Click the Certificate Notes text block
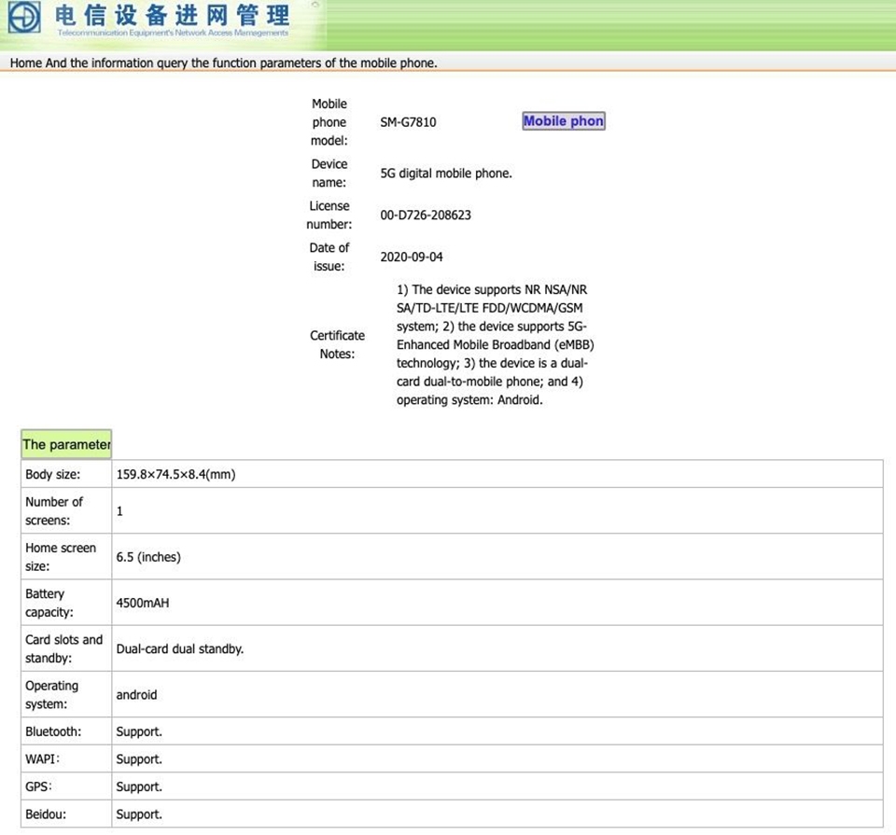This screenshot has width=896, height=835. pyautogui.click(x=496, y=344)
